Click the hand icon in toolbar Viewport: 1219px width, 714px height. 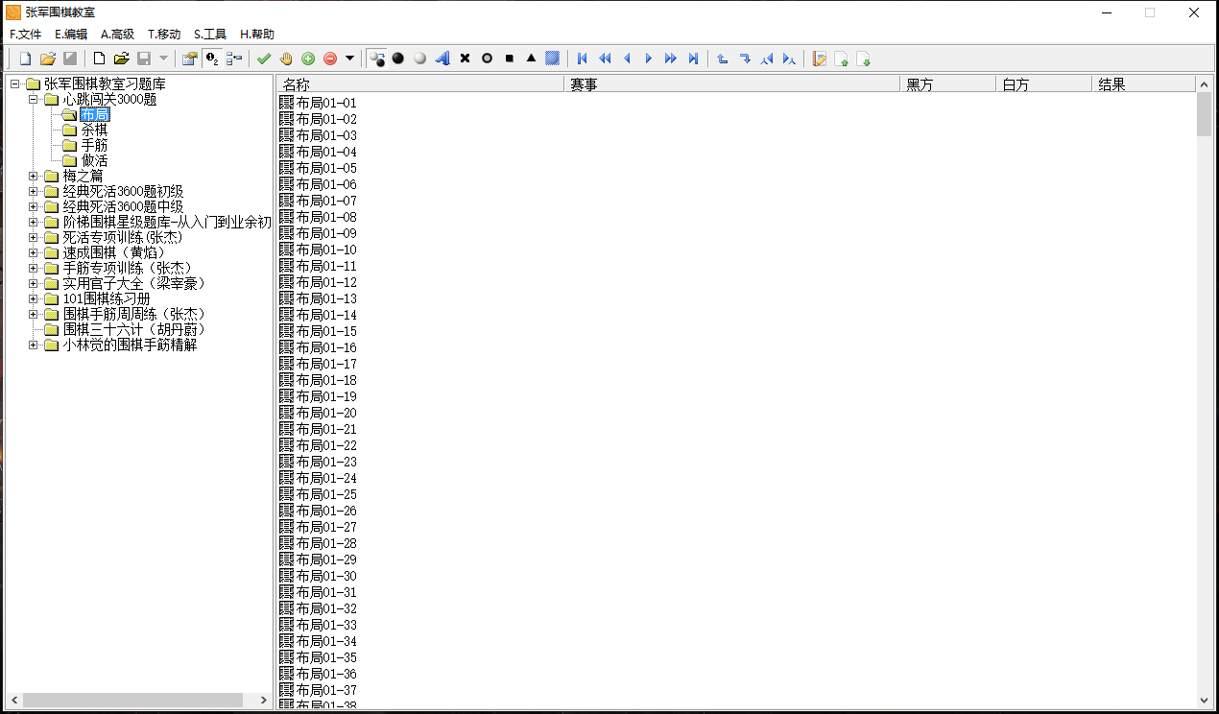[286, 59]
